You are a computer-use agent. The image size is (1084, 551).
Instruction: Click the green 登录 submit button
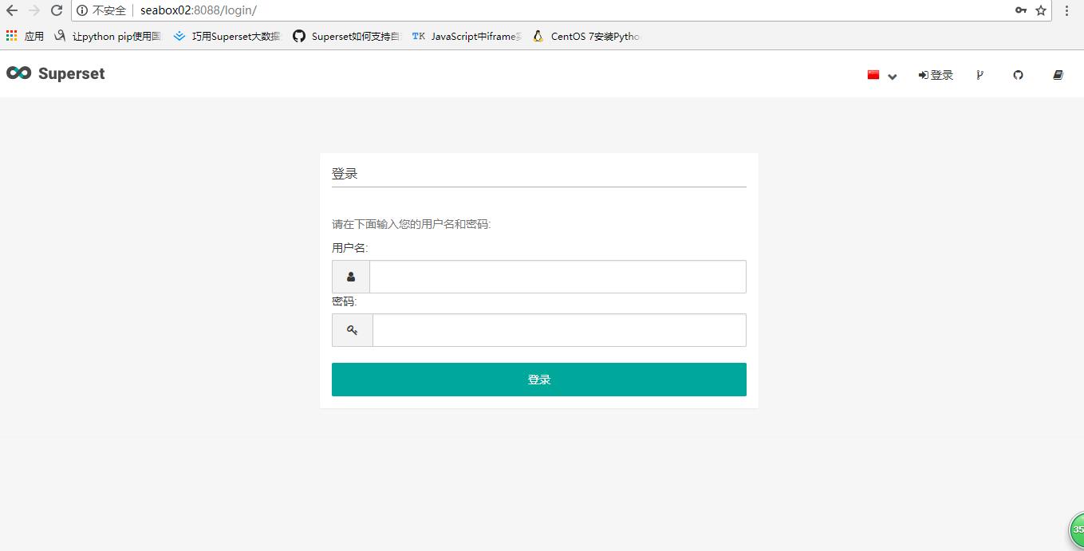pos(539,380)
